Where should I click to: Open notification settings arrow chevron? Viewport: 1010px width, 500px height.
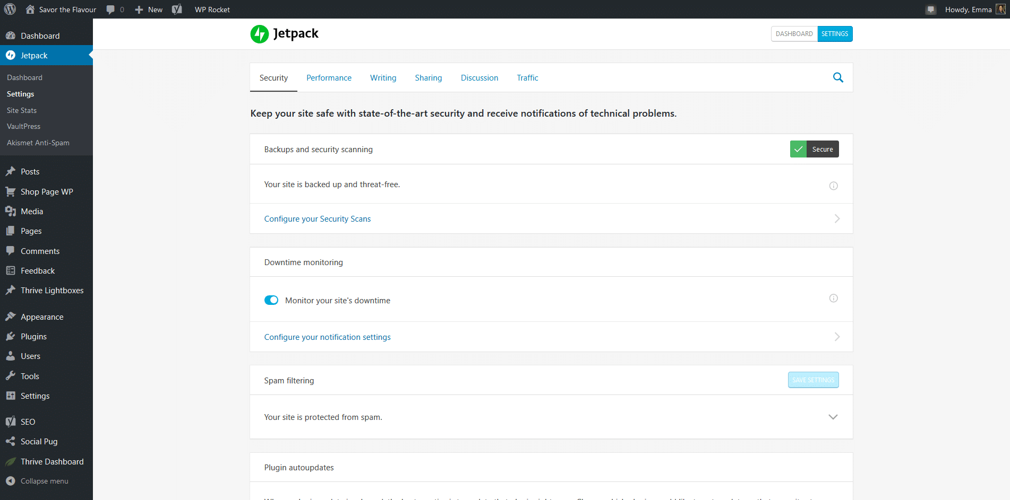(x=837, y=337)
